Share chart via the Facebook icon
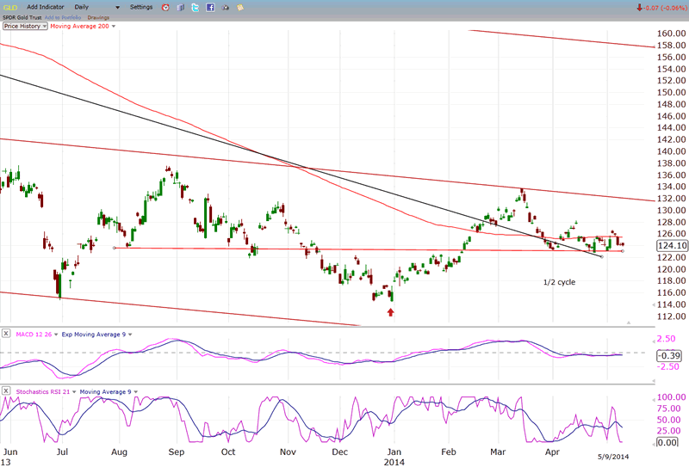 (209, 7)
